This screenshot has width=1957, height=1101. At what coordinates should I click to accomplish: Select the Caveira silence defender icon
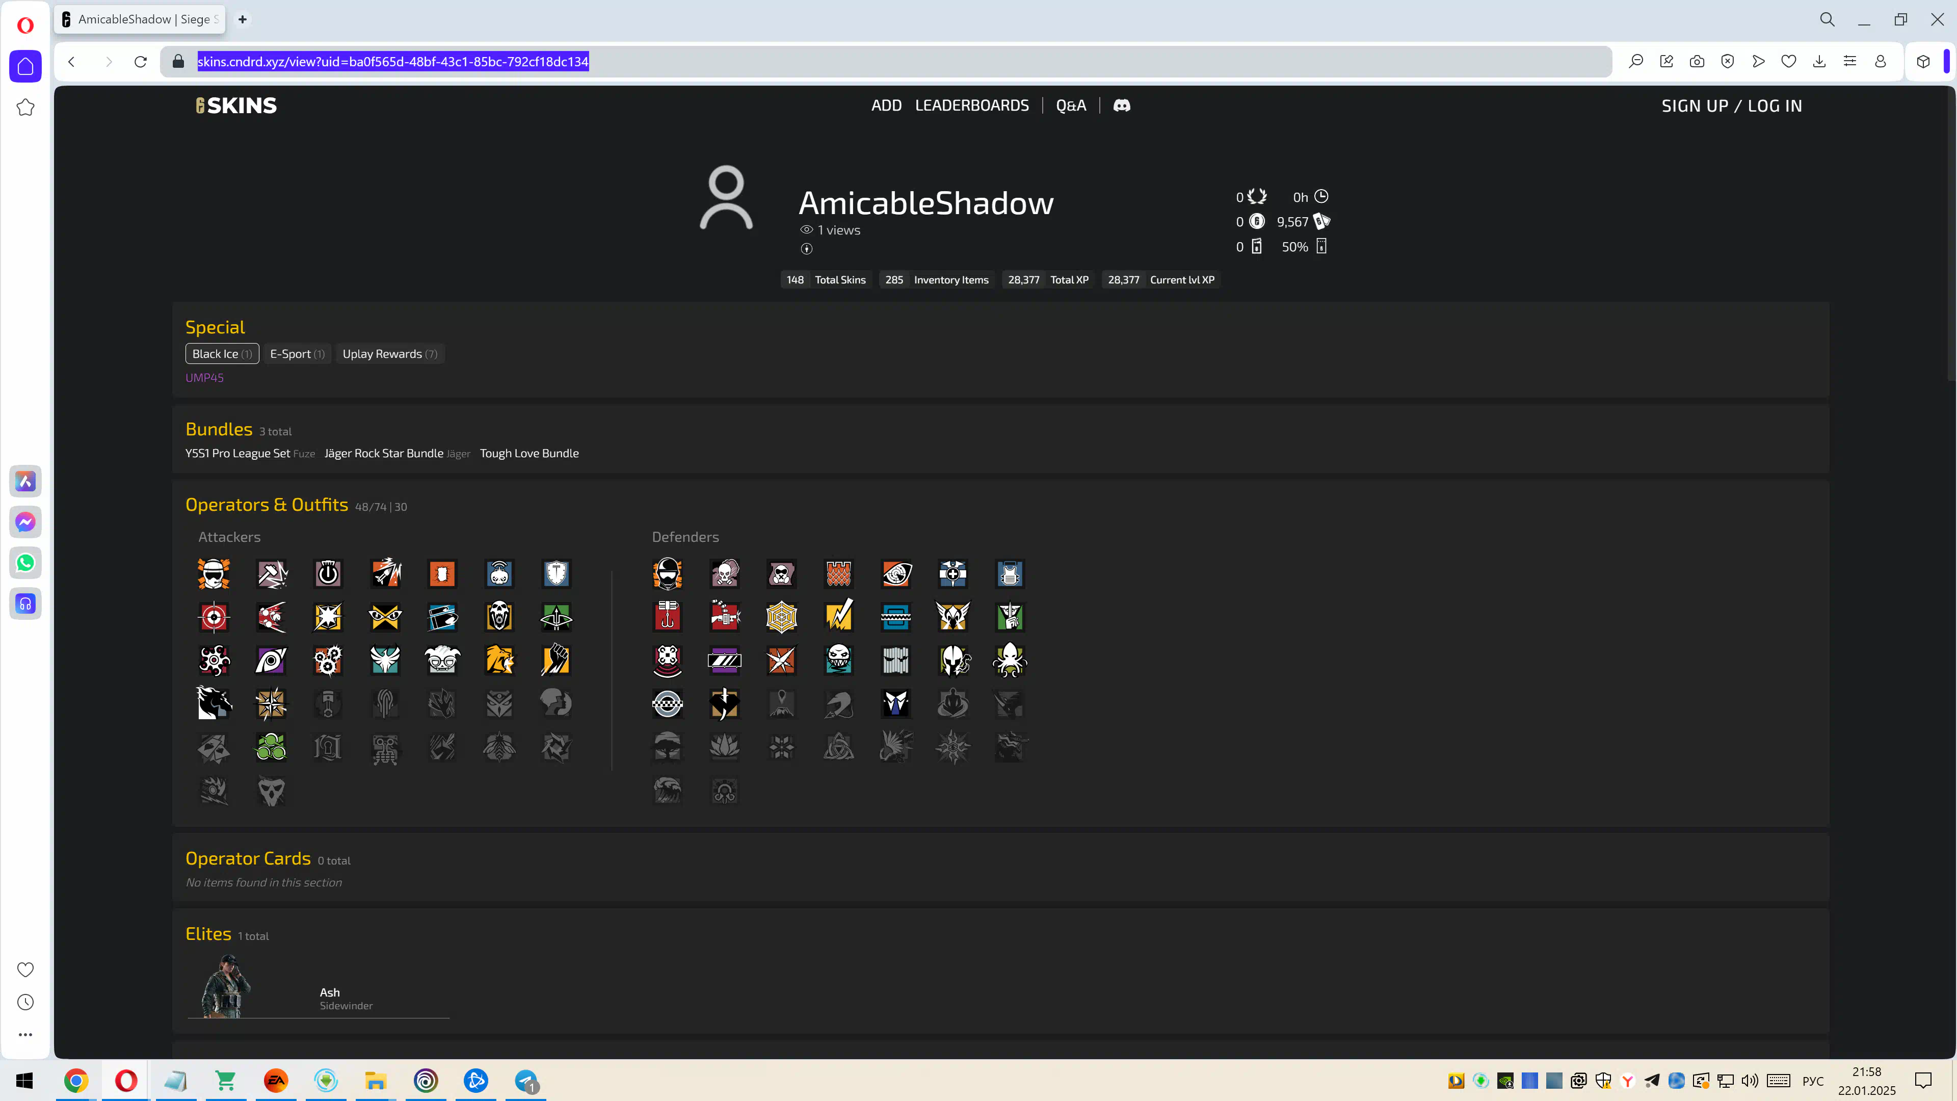point(1010,617)
